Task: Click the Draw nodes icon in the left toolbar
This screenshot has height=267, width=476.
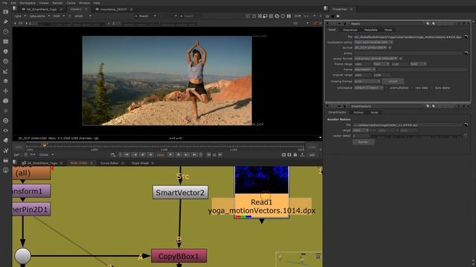Action: (5, 22)
